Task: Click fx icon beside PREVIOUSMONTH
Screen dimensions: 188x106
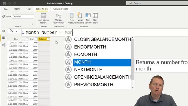Action: pos(68,85)
